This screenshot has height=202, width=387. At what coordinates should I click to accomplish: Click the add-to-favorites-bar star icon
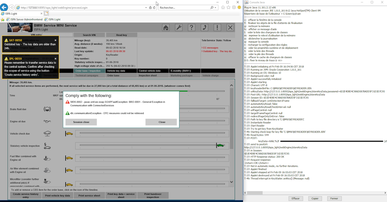pos(3,19)
